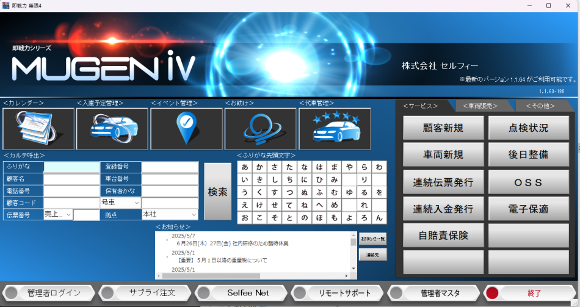Viewport: 580px width, 307px height.
Task: Open the お助け swirl icon
Action: 261,129
